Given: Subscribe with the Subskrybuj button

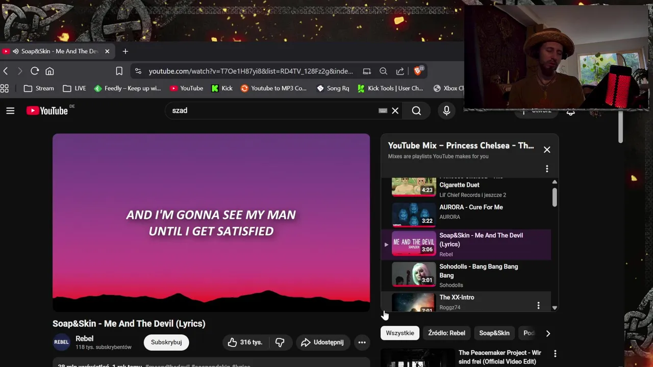Looking at the screenshot, I should coord(166,342).
